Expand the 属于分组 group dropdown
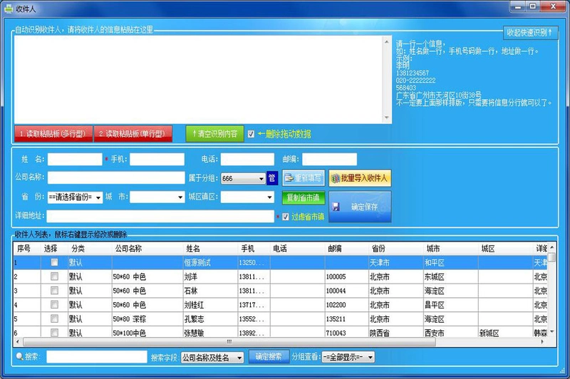Viewport: 570px width, 379px height. [x=243, y=178]
